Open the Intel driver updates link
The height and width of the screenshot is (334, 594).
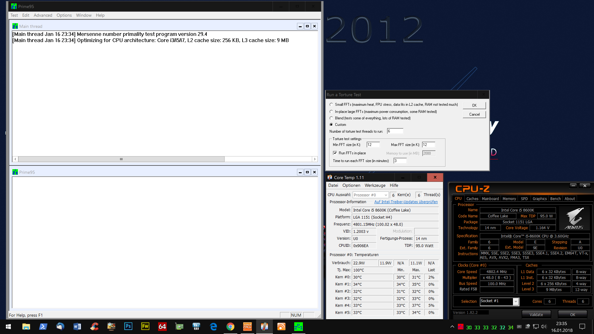point(406,202)
